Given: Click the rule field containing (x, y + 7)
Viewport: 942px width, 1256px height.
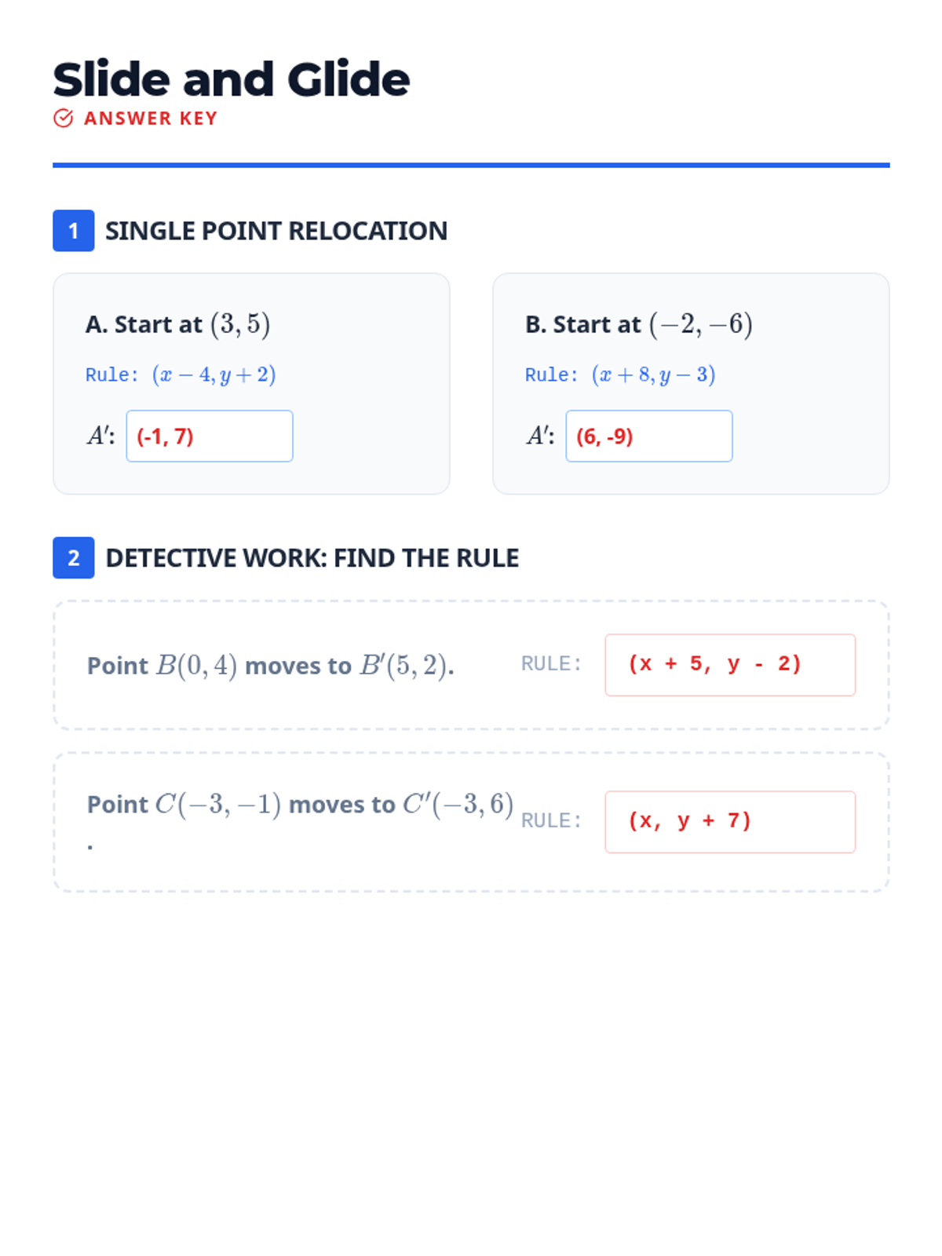Looking at the screenshot, I should [x=730, y=822].
